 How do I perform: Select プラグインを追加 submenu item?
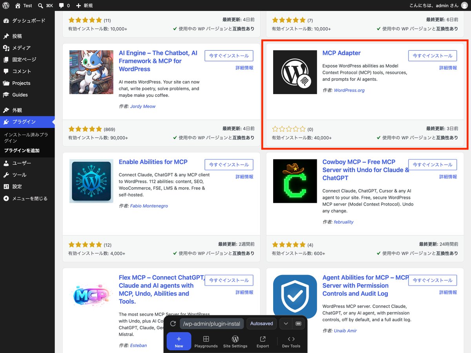tap(22, 151)
